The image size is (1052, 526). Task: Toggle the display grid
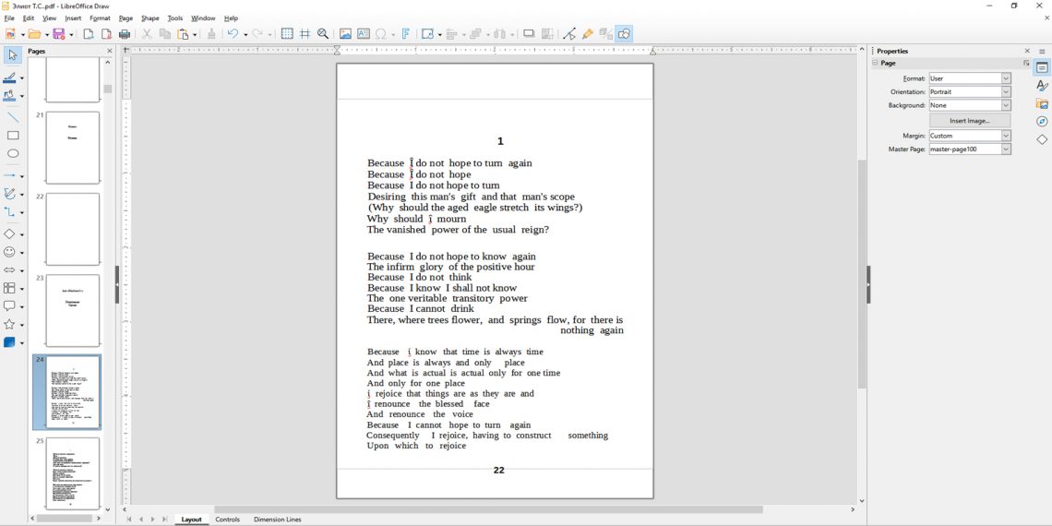tap(287, 34)
